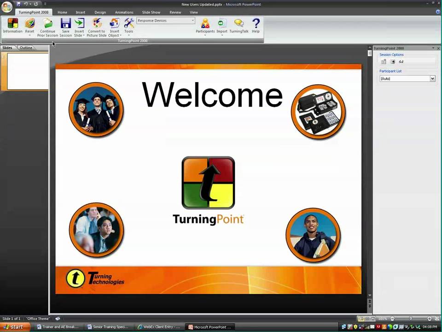Viewport: 442px width, 332px height.
Task: Click the Participants icon
Action: point(205,23)
